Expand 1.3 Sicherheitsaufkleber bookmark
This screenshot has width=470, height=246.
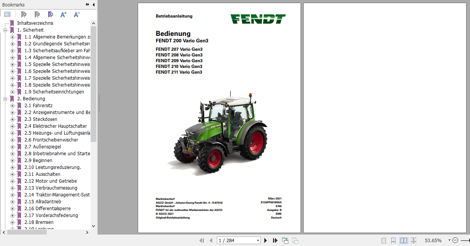tap(13, 51)
